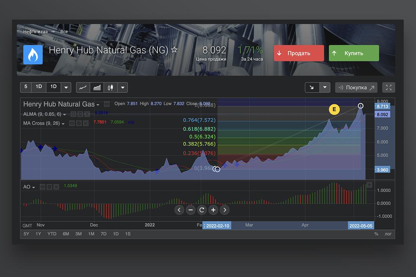
Task: Expand the ALMA (9, 0.85, 6) indicator menu
Action: click(x=65, y=115)
